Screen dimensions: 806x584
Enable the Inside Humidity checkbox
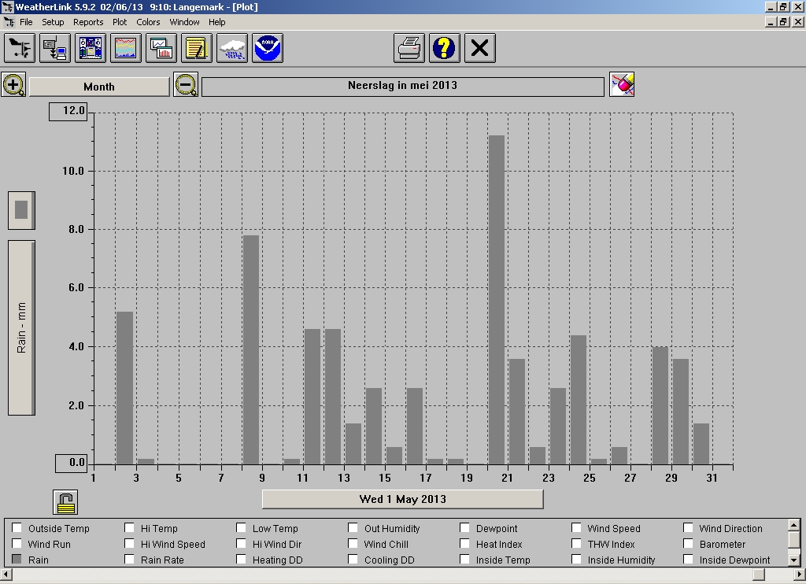click(x=576, y=560)
